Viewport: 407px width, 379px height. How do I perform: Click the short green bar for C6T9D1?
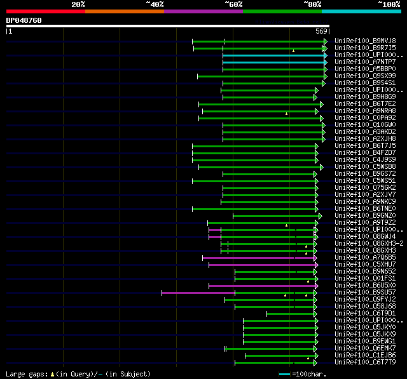click(290, 314)
